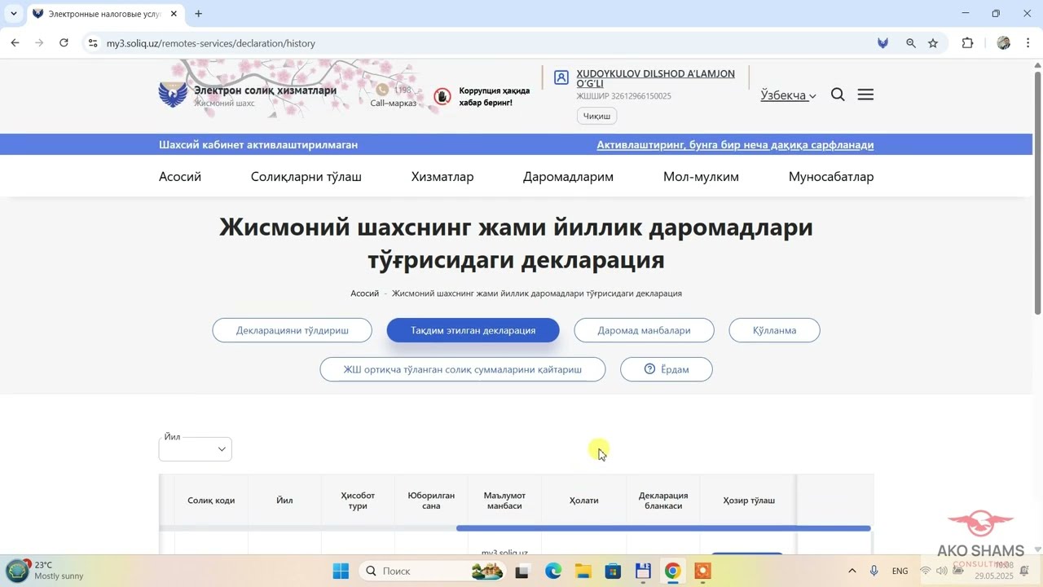Open the Муносабатлар menu
The height and width of the screenshot is (587, 1043).
point(831,177)
